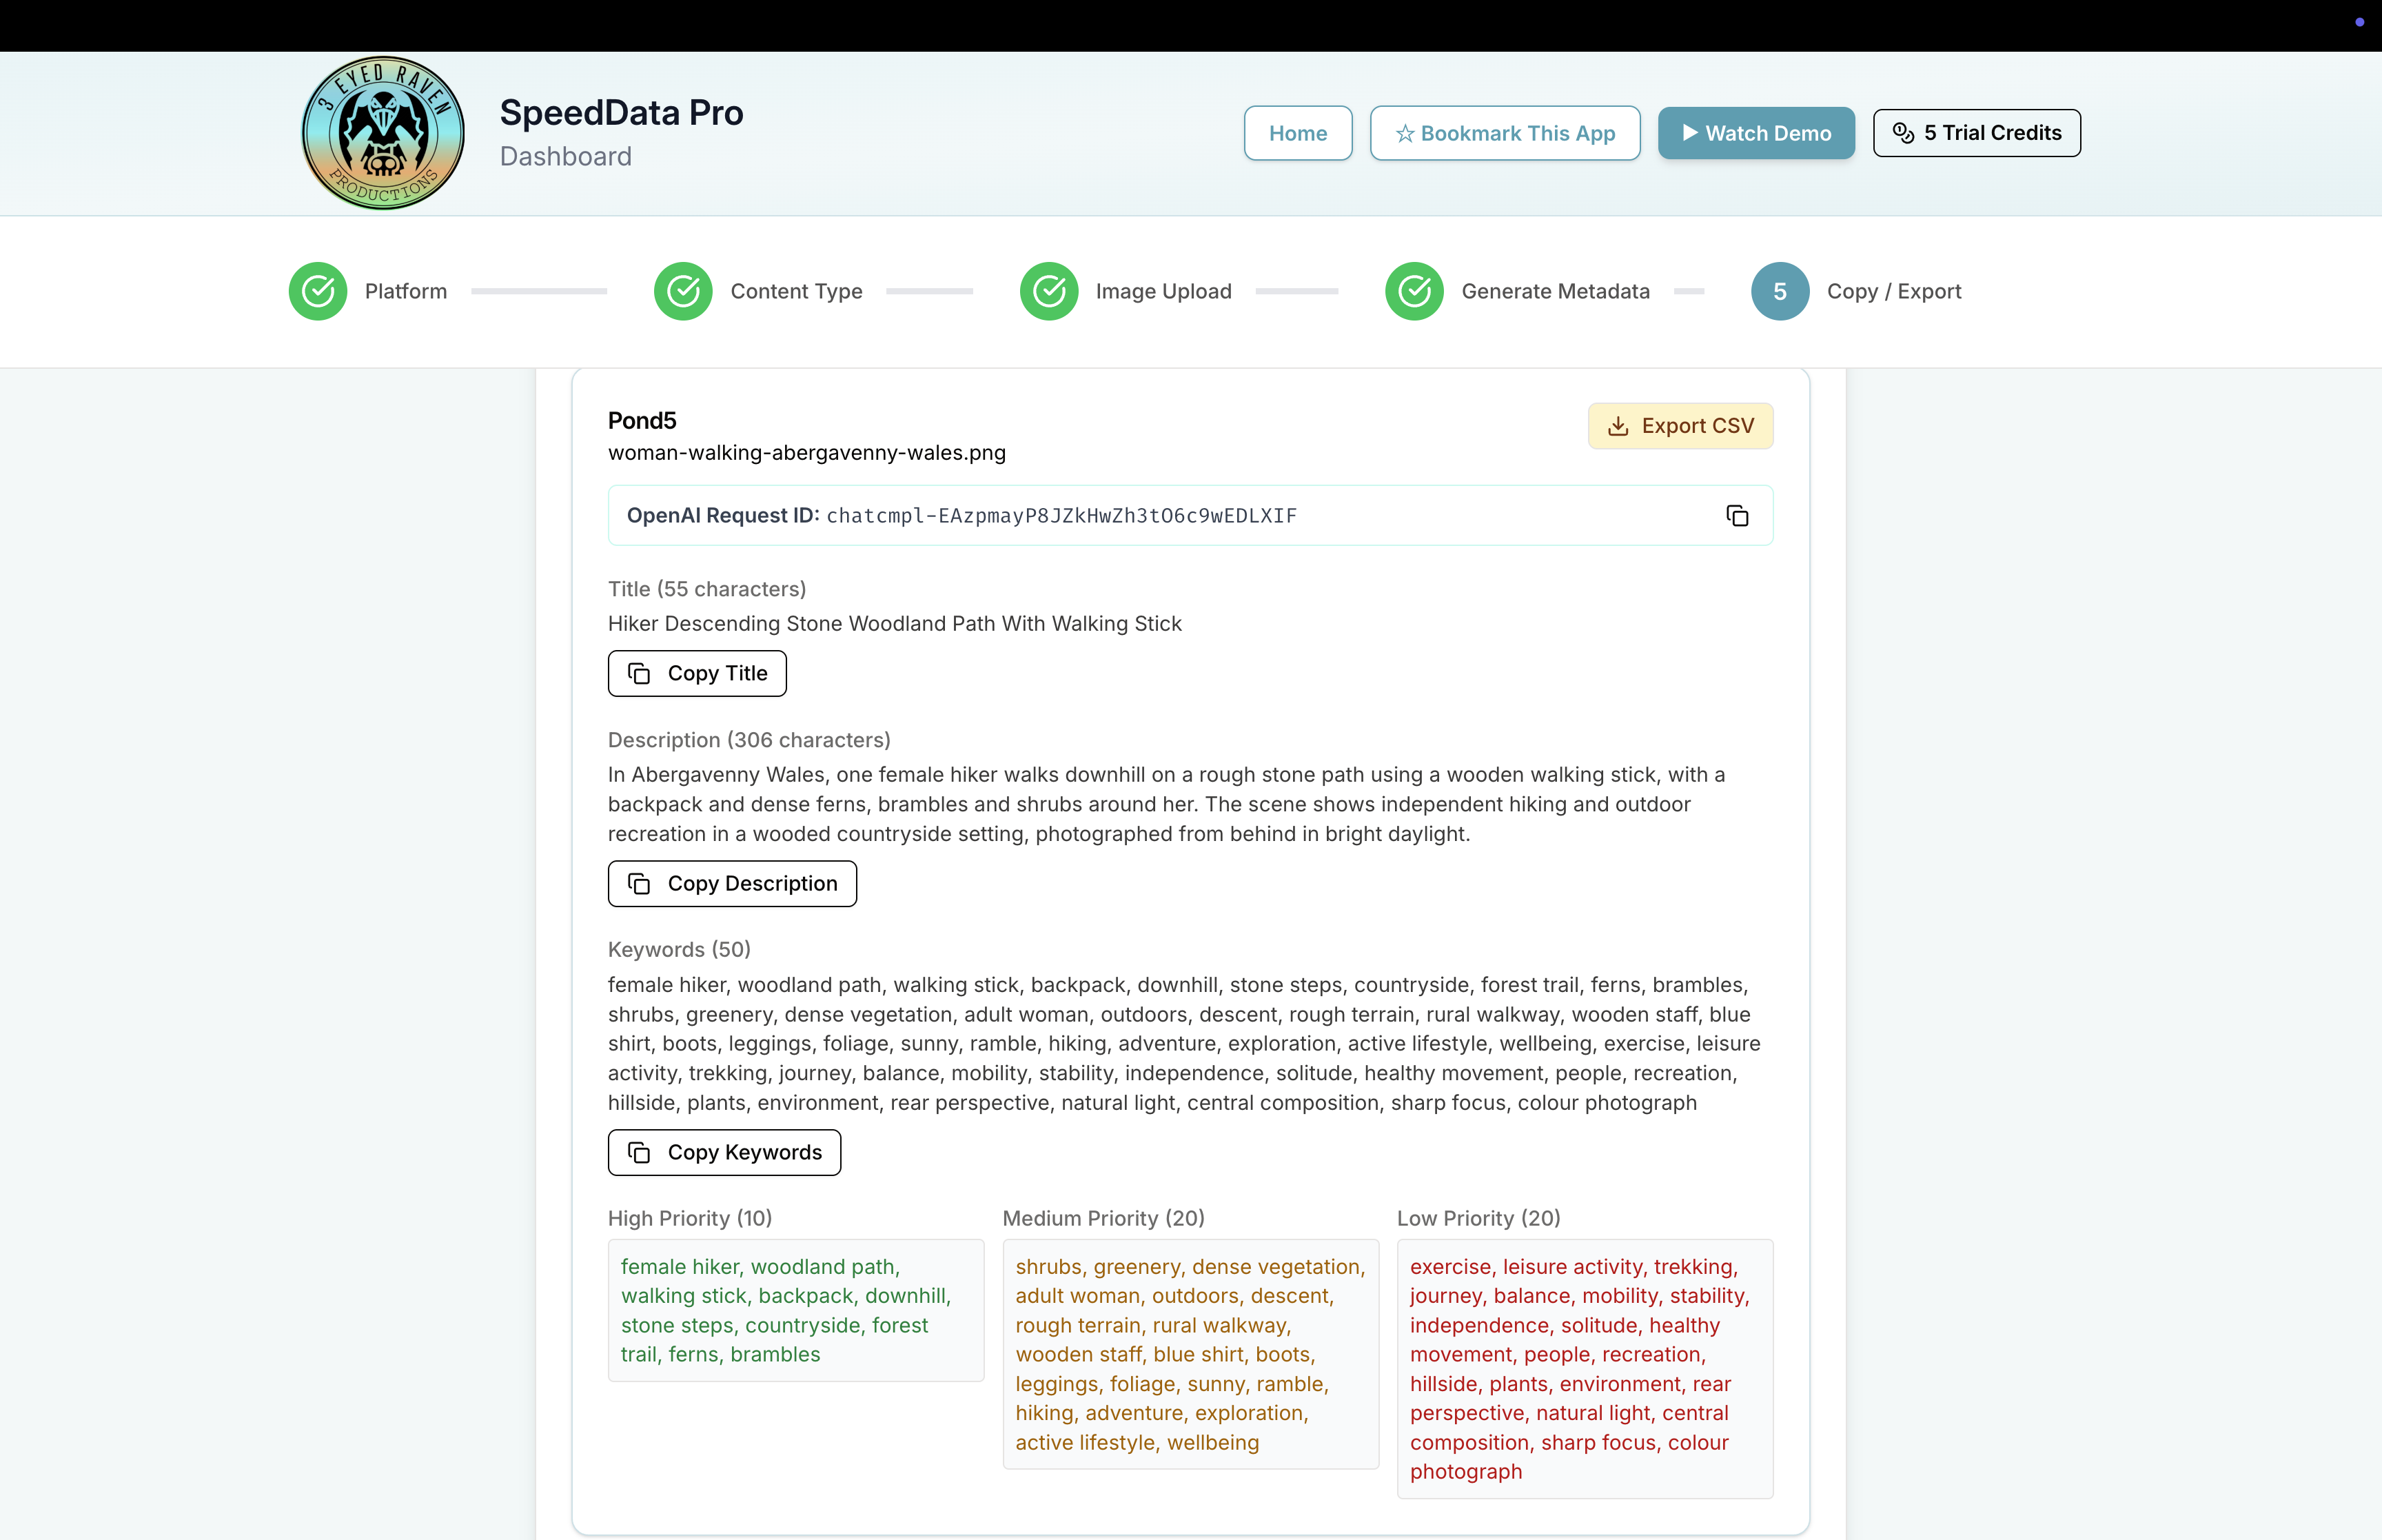This screenshot has height=1540, width=2382.
Task: Click the Image Upload step label
Action: pyautogui.click(x=1163, y=292)
